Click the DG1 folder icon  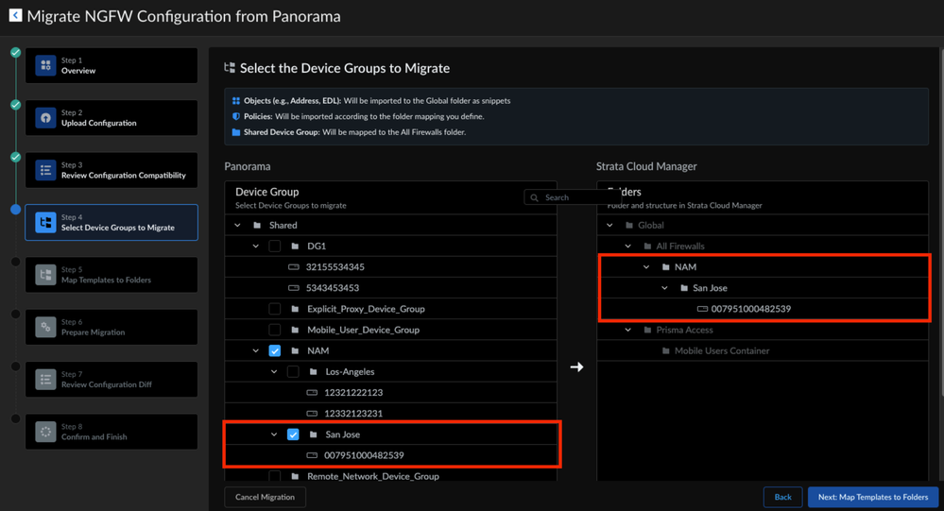click(295, 247)
